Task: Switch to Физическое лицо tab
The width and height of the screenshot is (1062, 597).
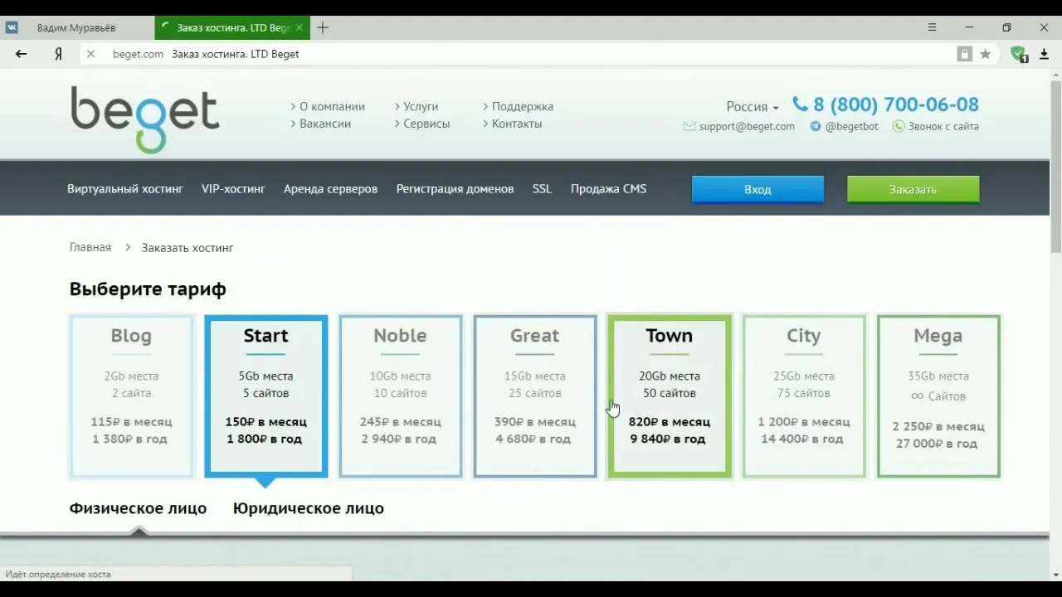Action: click(x=138, y=508)
